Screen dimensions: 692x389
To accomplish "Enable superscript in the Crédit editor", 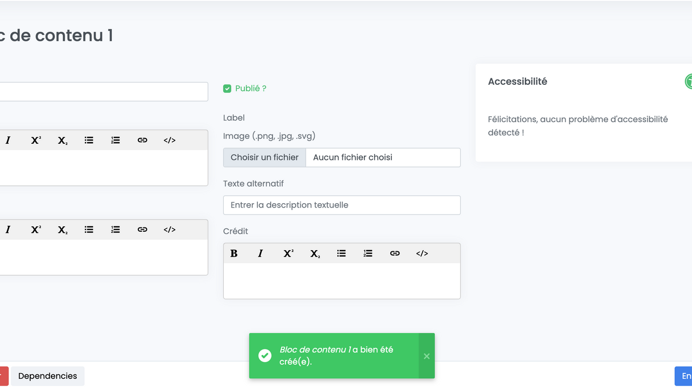I will point(288,253).
